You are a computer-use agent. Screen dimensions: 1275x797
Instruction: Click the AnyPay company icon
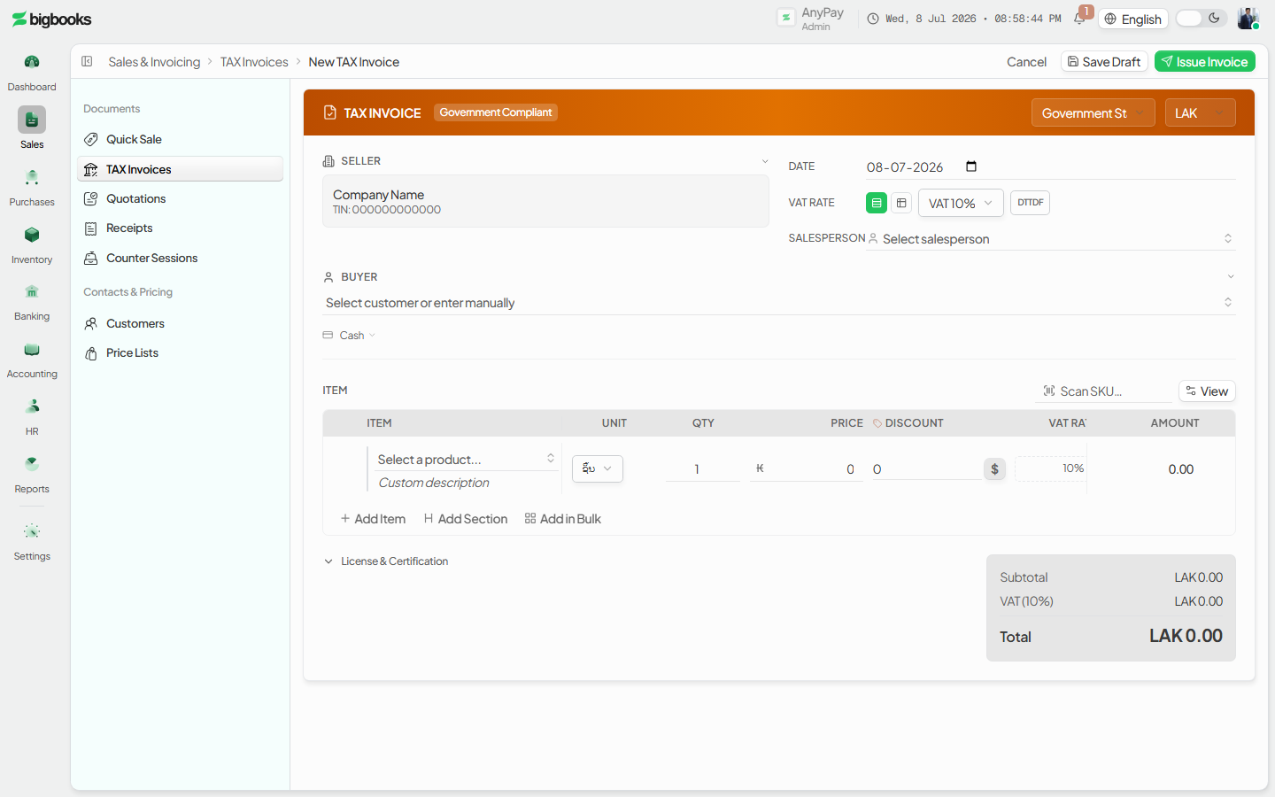coord(785,18)
